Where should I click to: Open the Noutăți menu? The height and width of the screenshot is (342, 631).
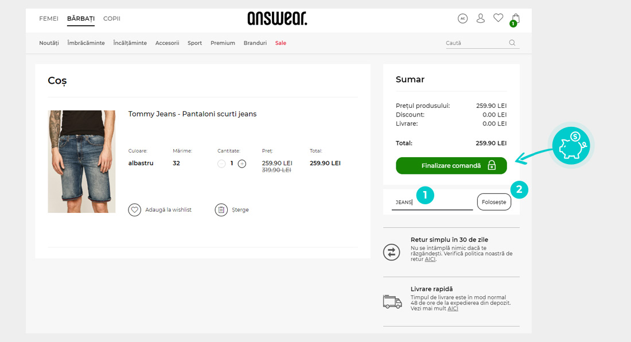(49, 43)
